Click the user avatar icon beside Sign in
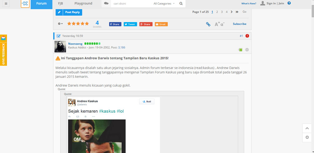This screenshot has height=153, width=314. (x=263, y=3)
